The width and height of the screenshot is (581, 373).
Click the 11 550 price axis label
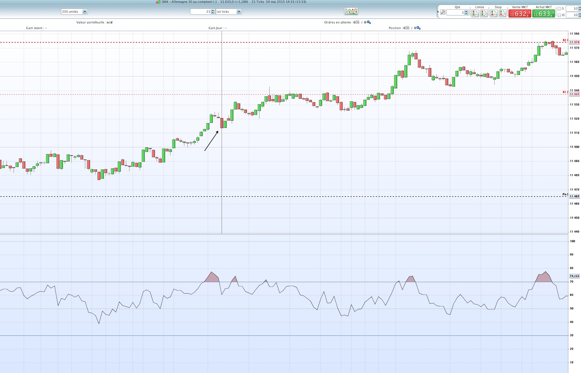574,76
